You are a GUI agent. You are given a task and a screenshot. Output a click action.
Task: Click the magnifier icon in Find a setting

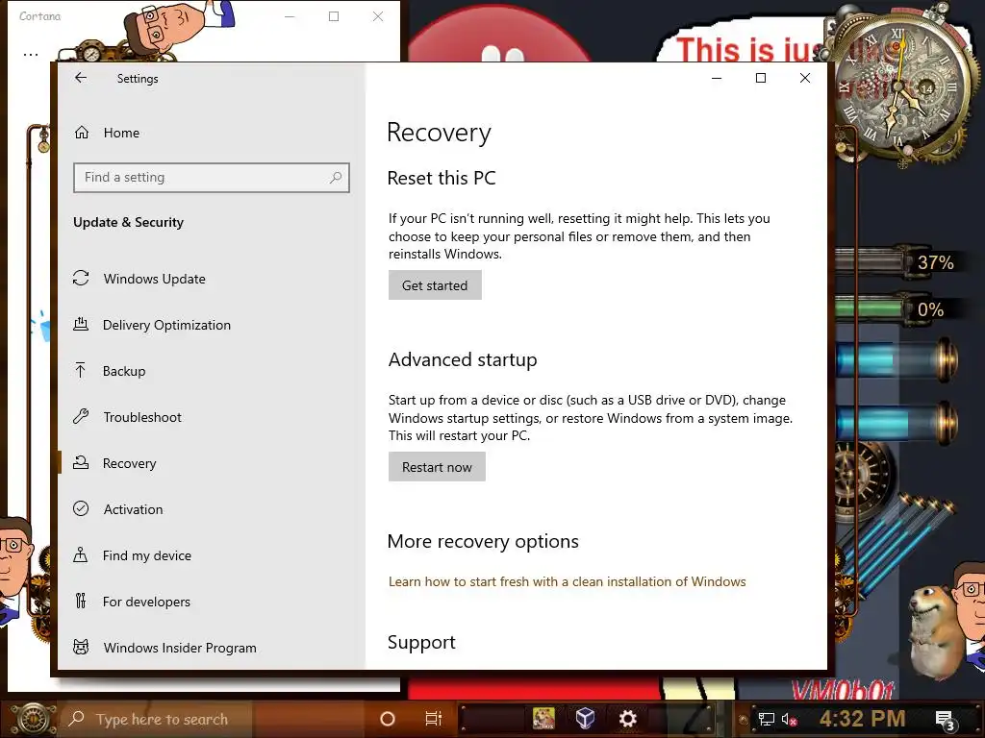[336, 178]
